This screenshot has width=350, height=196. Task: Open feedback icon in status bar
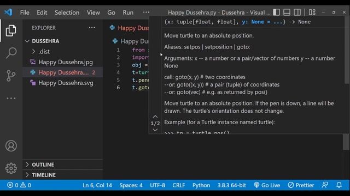(x=325, y=185)
